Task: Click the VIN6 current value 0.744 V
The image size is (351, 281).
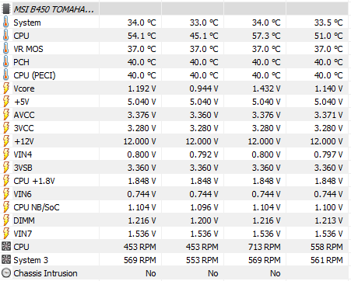Action: [x=142, y=194]
